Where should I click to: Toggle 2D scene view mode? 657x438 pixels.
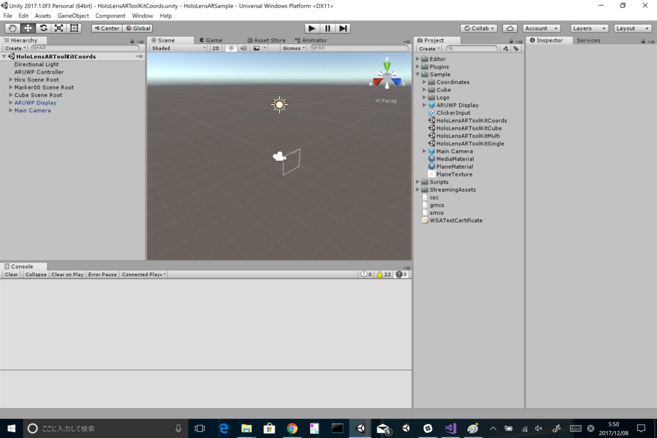click(216, 48)
